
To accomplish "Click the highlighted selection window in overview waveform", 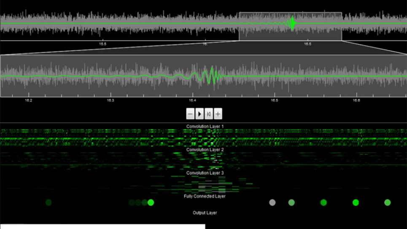I will 290,26.
